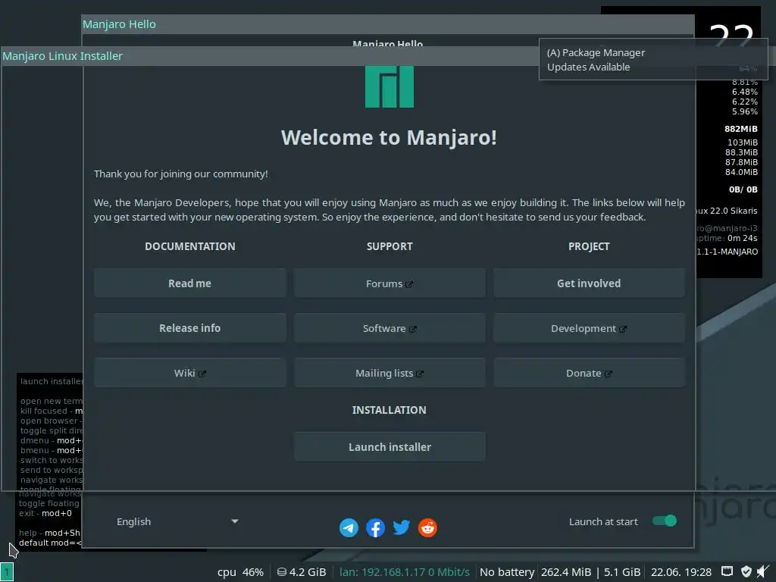This screenshot has height=582, width=776.
Task: Switch to workspace 1 in the bar
Action: [x=7, y=572]
